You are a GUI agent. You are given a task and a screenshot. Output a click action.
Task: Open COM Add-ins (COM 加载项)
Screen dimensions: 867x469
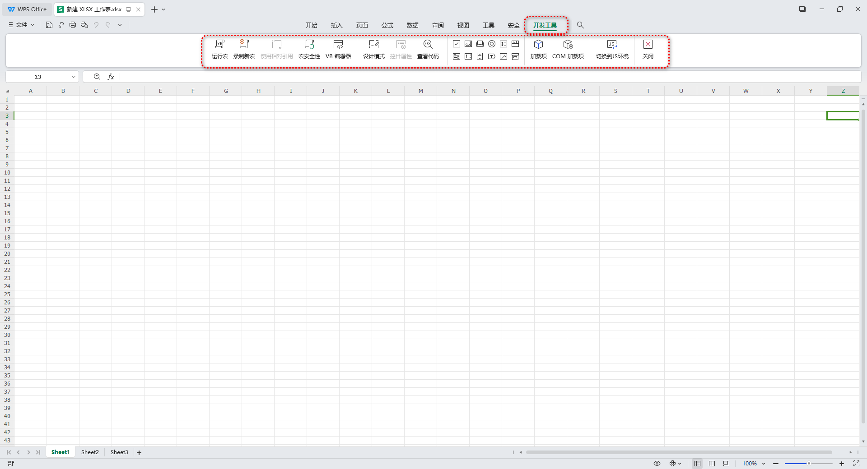[568, 49]
